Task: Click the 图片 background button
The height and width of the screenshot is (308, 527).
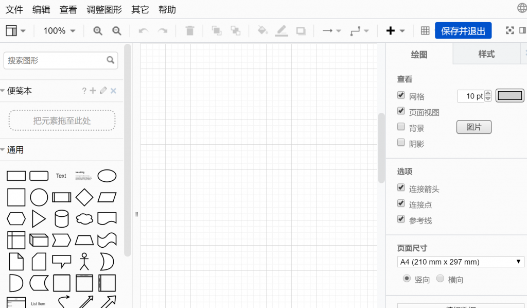Action: [x=473, y=127]
